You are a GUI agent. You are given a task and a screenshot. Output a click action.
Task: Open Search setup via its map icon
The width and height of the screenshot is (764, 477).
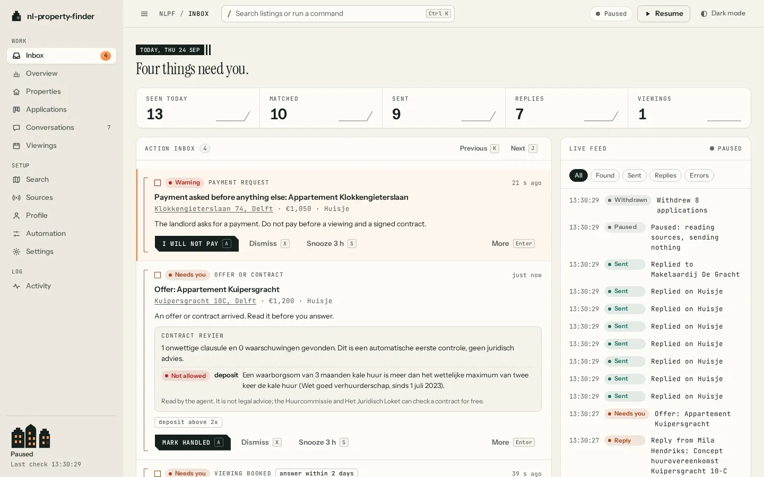coord(16,180)
